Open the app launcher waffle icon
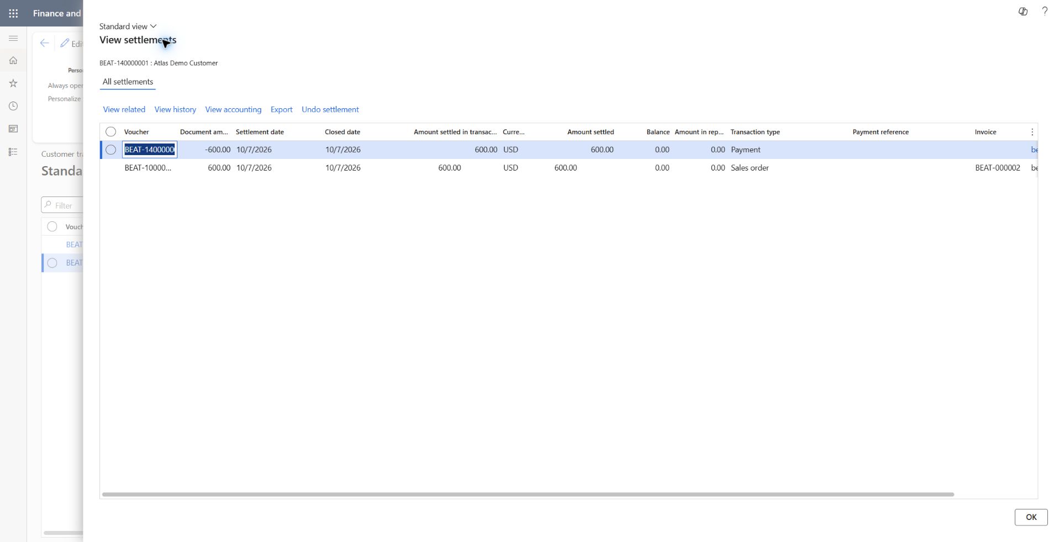 [13, 13]
